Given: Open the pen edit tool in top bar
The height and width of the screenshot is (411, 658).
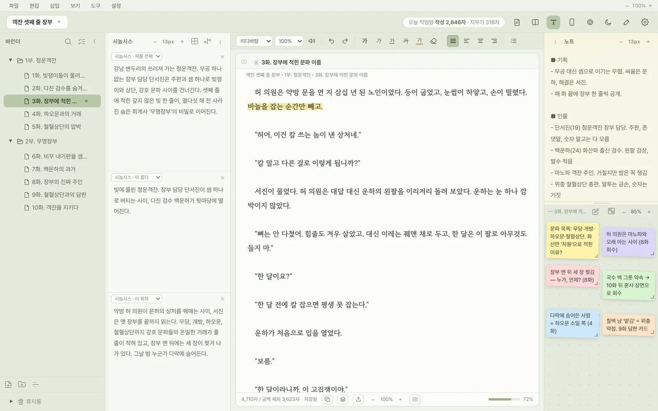Looking at the screenshot, I should [x=626, y=22].
